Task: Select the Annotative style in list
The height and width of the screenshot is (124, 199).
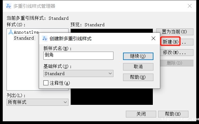Action: pyautogui.click(x=26, y=32)
